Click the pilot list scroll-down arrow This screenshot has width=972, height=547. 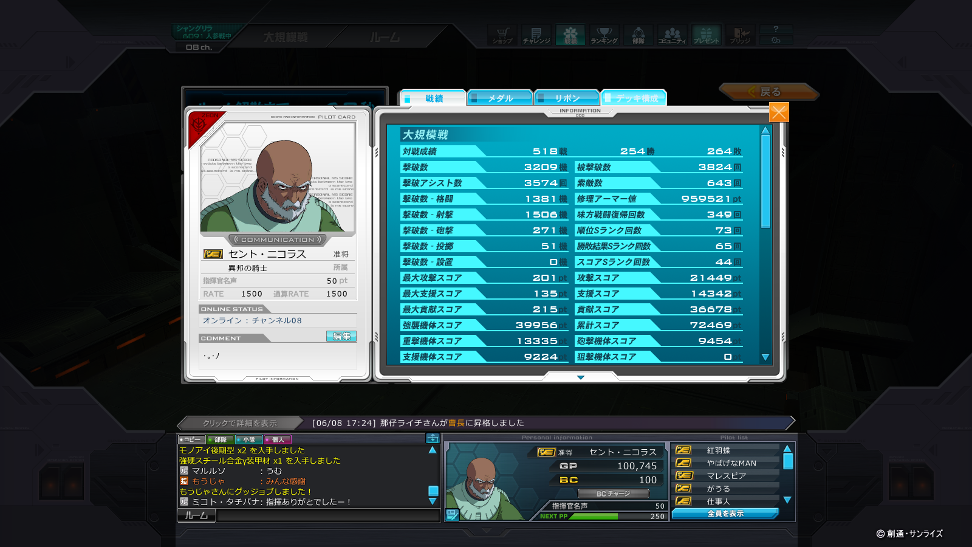click(787, 500)
